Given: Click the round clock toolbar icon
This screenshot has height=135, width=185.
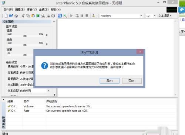Looking at the screenshot, I should pos(53,16).
